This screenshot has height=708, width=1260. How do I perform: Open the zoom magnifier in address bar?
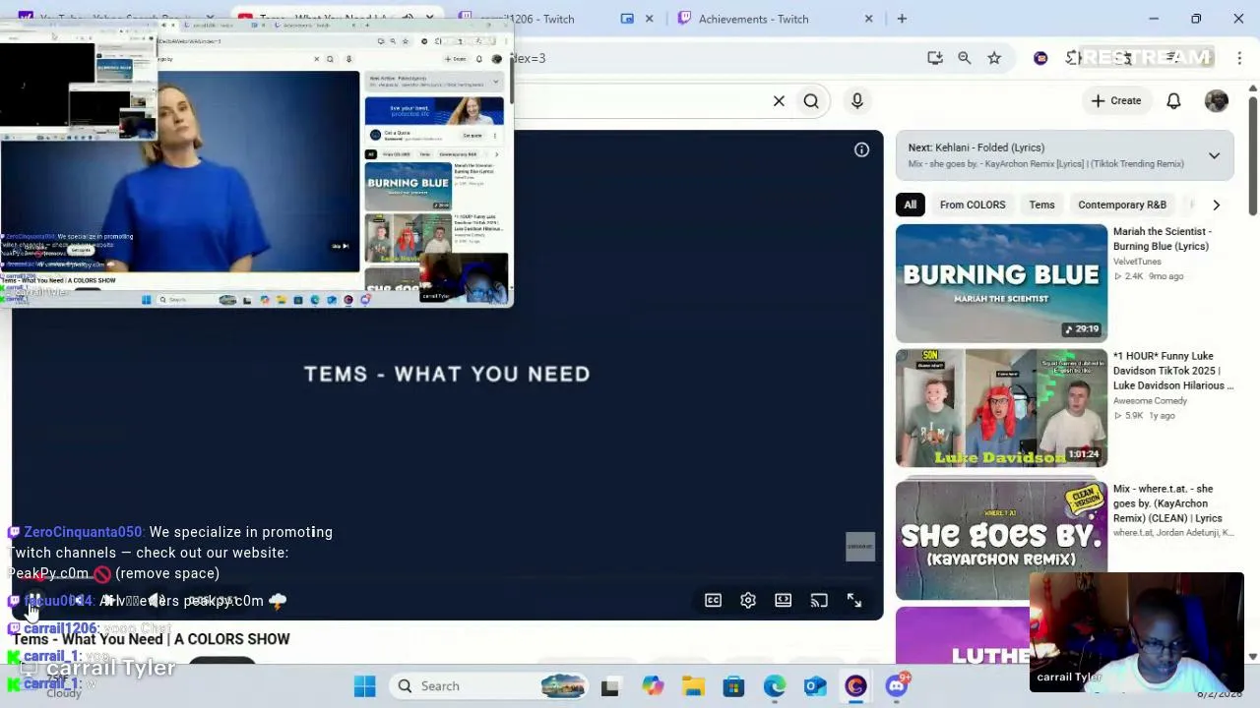[x=965, y=58]
